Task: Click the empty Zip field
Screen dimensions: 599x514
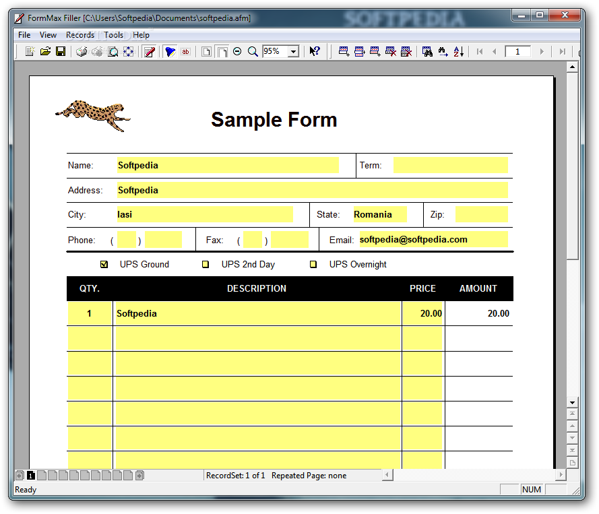Action: coord(482,214)
